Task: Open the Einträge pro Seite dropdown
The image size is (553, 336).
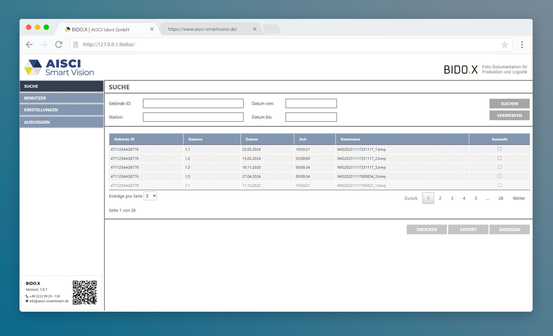Action: pos(150,196)
